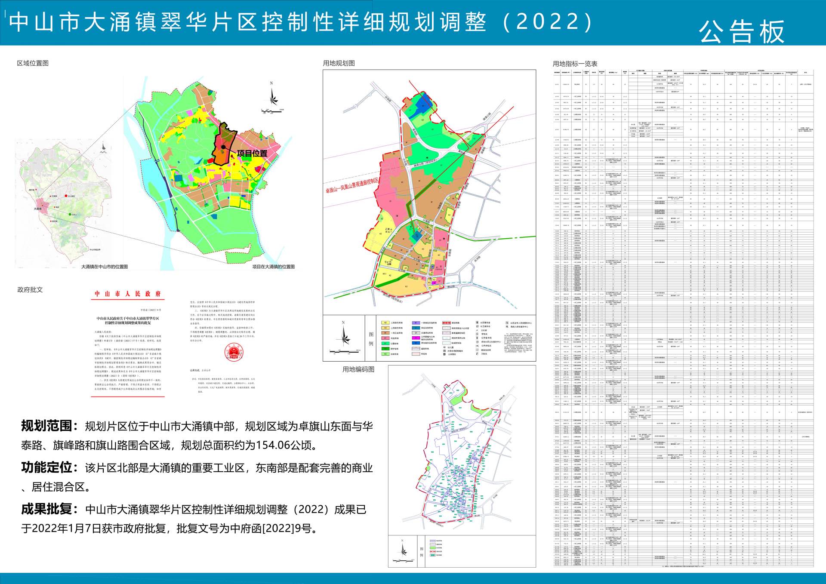
Task: Click the '中山市人民政府' red letterhead
Action: coord(128,294)
